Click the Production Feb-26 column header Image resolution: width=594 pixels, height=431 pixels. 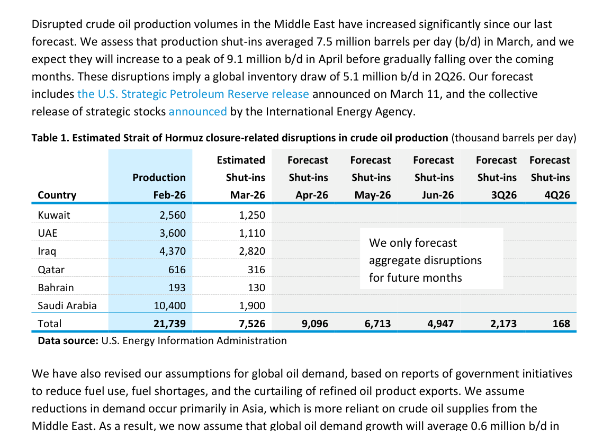click(159, 186)
